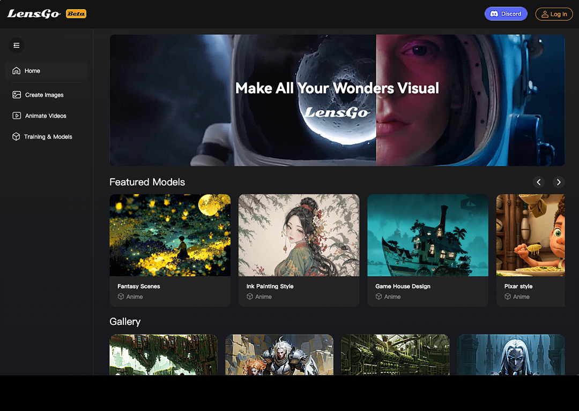Click the Anime tag under Game House Design
579x411 pixels.
(392, 296)
